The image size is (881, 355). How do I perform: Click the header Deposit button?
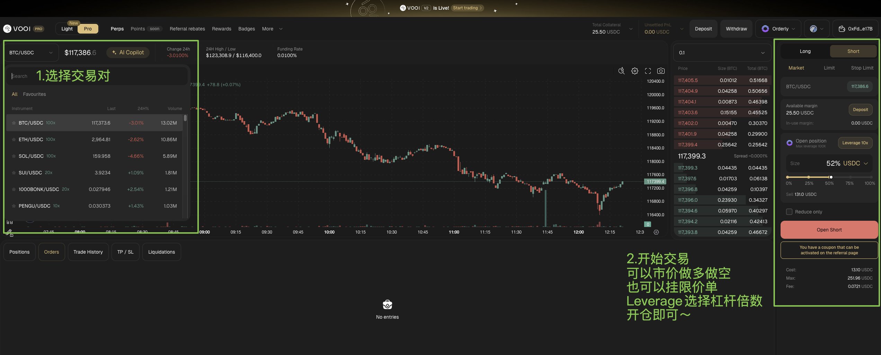703,29
